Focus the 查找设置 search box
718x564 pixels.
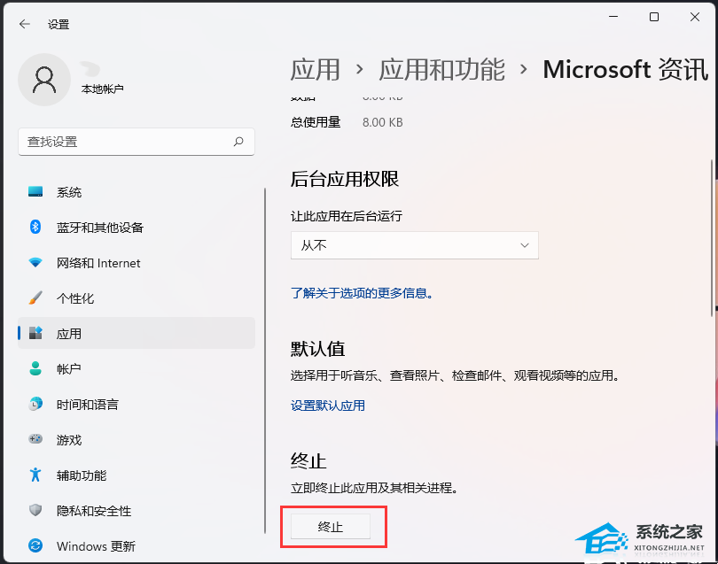pyautogui.click(x=137, y=142)
